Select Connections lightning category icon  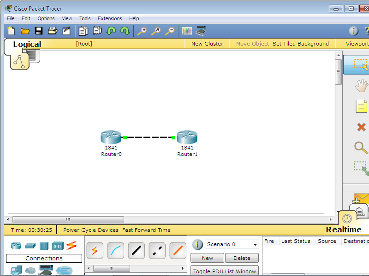coord(71,246)
